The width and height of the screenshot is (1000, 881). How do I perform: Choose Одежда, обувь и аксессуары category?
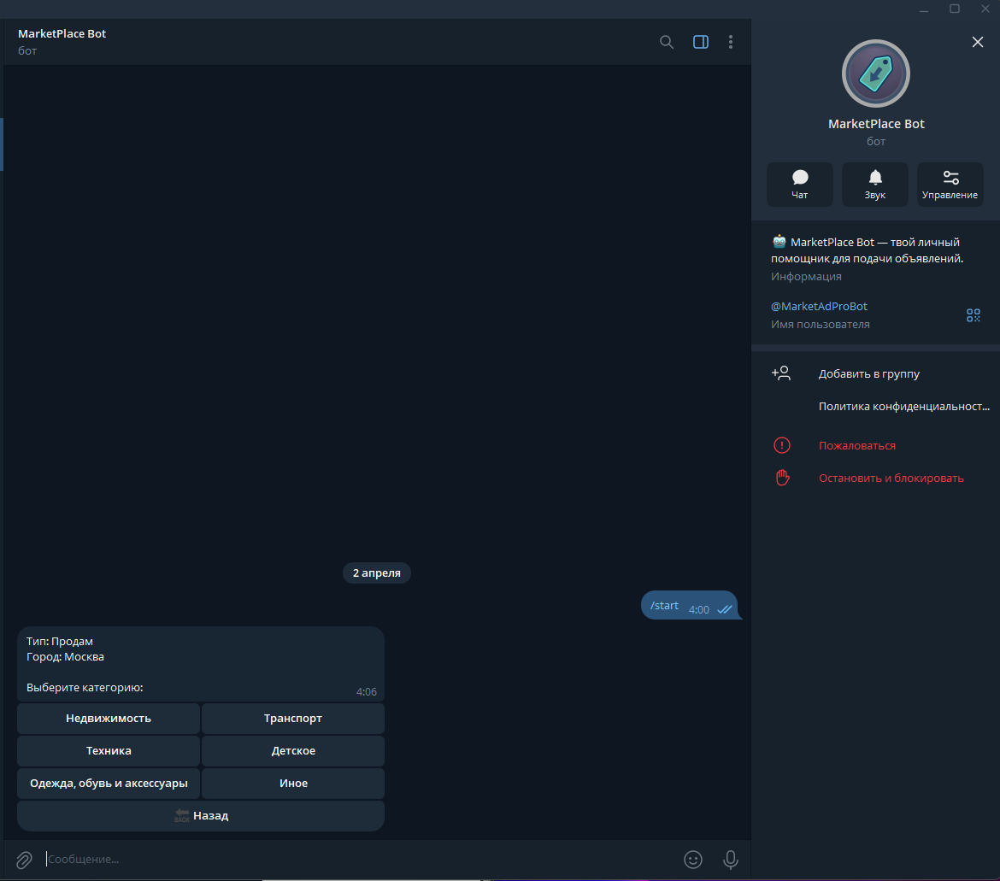click(x=109, y=784)
